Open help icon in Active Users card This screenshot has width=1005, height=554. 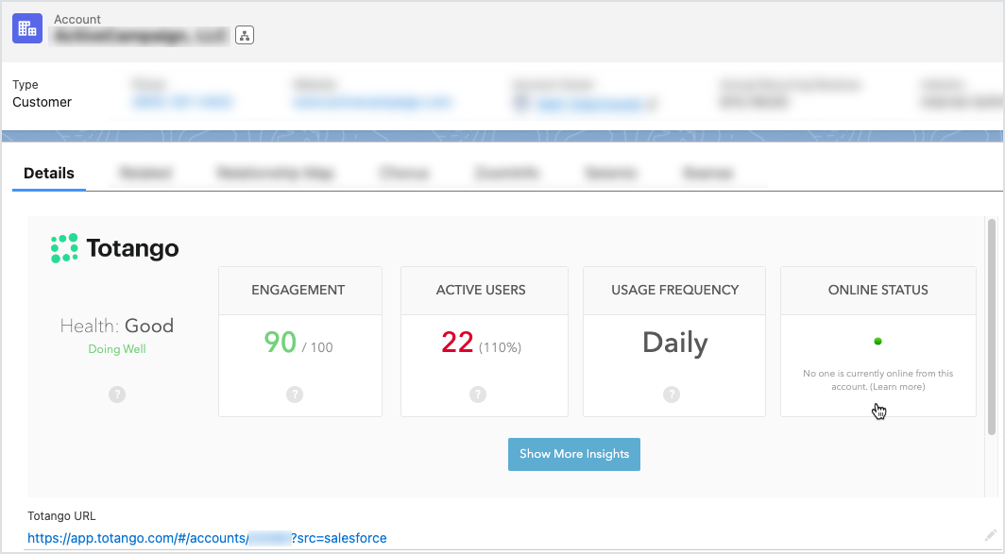[x=478, y=395]
